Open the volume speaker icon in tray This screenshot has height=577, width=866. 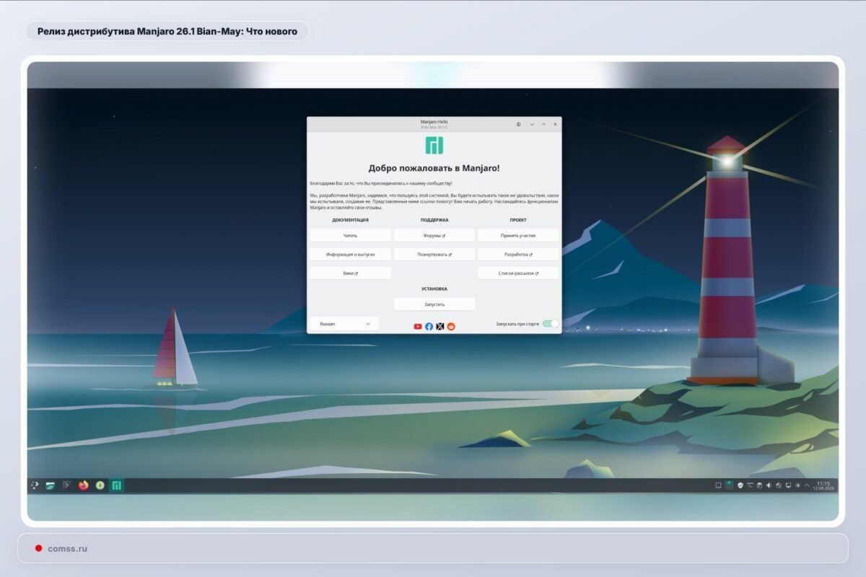[769, 485]
